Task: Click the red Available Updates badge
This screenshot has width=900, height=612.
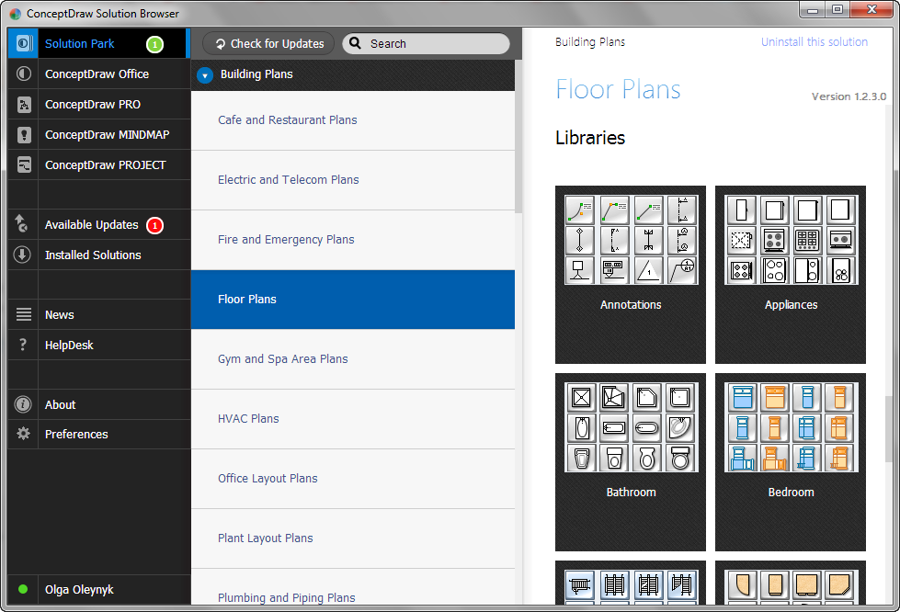Action: [x=155, y=225]
